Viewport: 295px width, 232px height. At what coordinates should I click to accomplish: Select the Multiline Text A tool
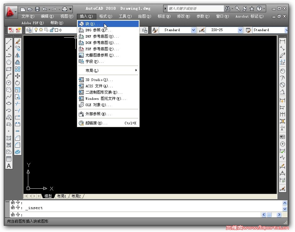(9, 166)
